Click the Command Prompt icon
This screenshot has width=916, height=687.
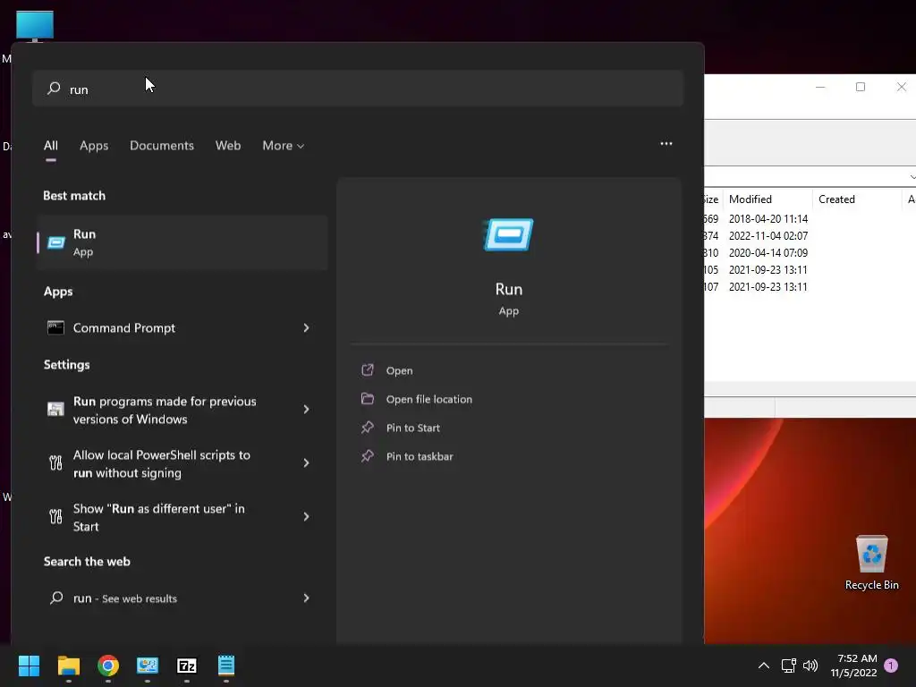[x=55, y=327]
